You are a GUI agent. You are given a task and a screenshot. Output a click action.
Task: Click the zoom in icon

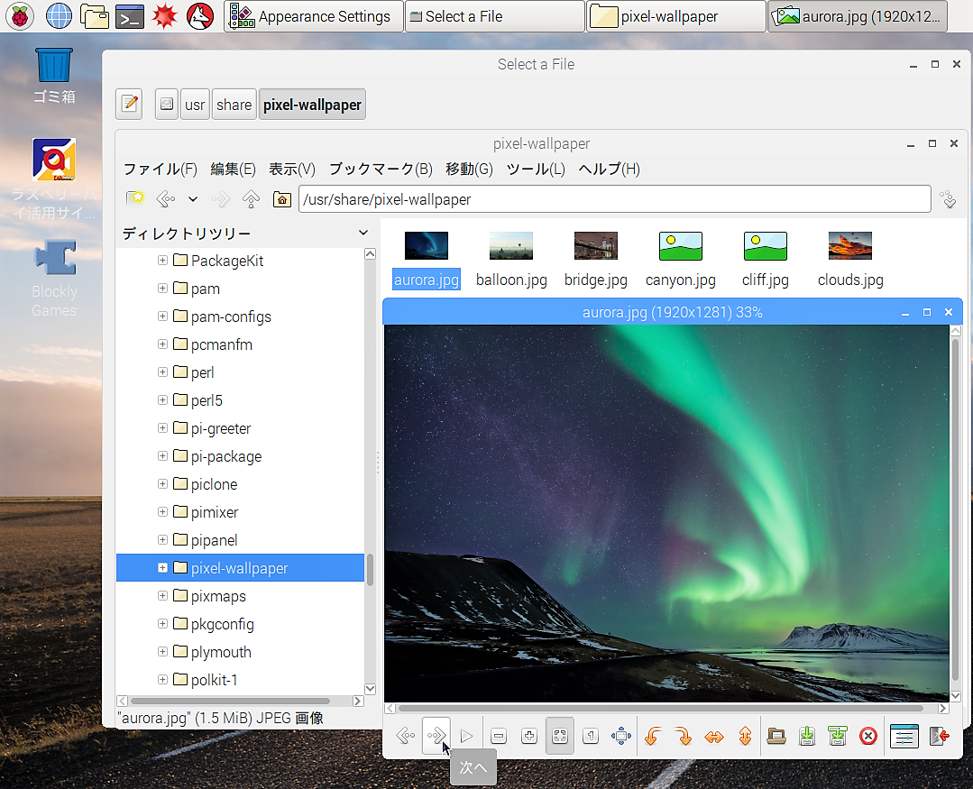[529, 737]
